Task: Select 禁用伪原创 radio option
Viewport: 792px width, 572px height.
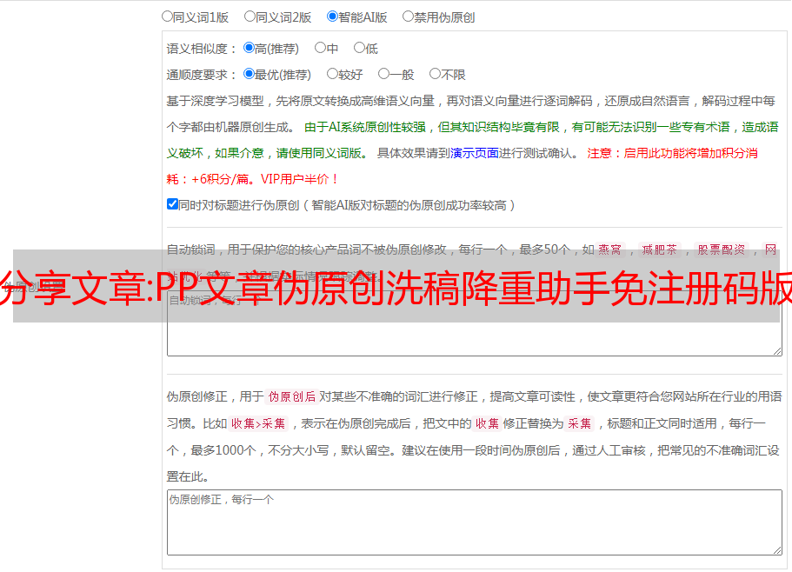Action: pos(408,17)
